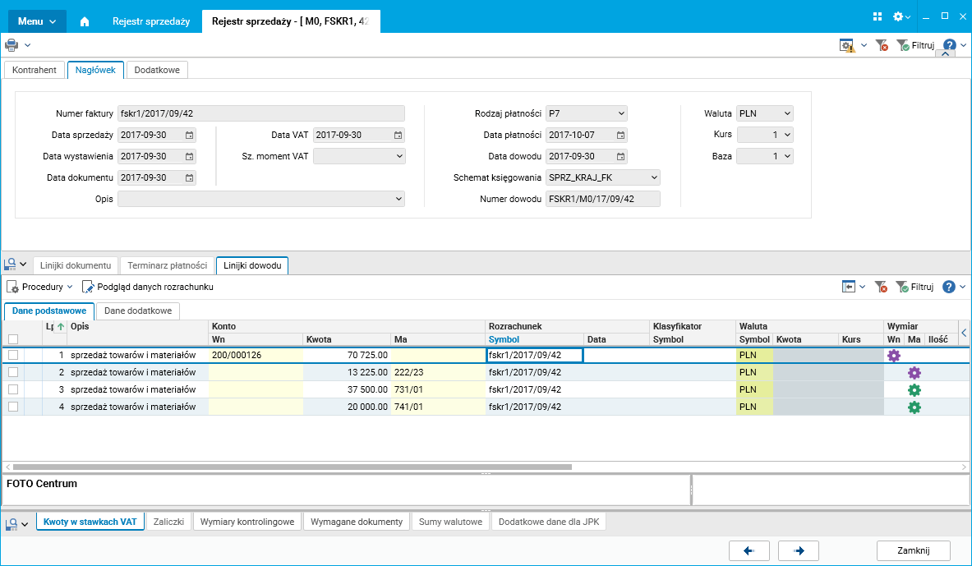Click the printer icon in toolbar

coord(12,45)
